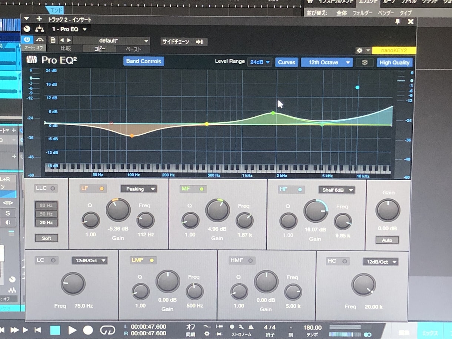Expand arrow beside the gear icon

(368, 50)
